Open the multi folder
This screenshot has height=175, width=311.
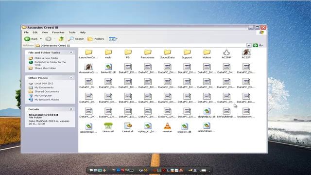[108, 54]
